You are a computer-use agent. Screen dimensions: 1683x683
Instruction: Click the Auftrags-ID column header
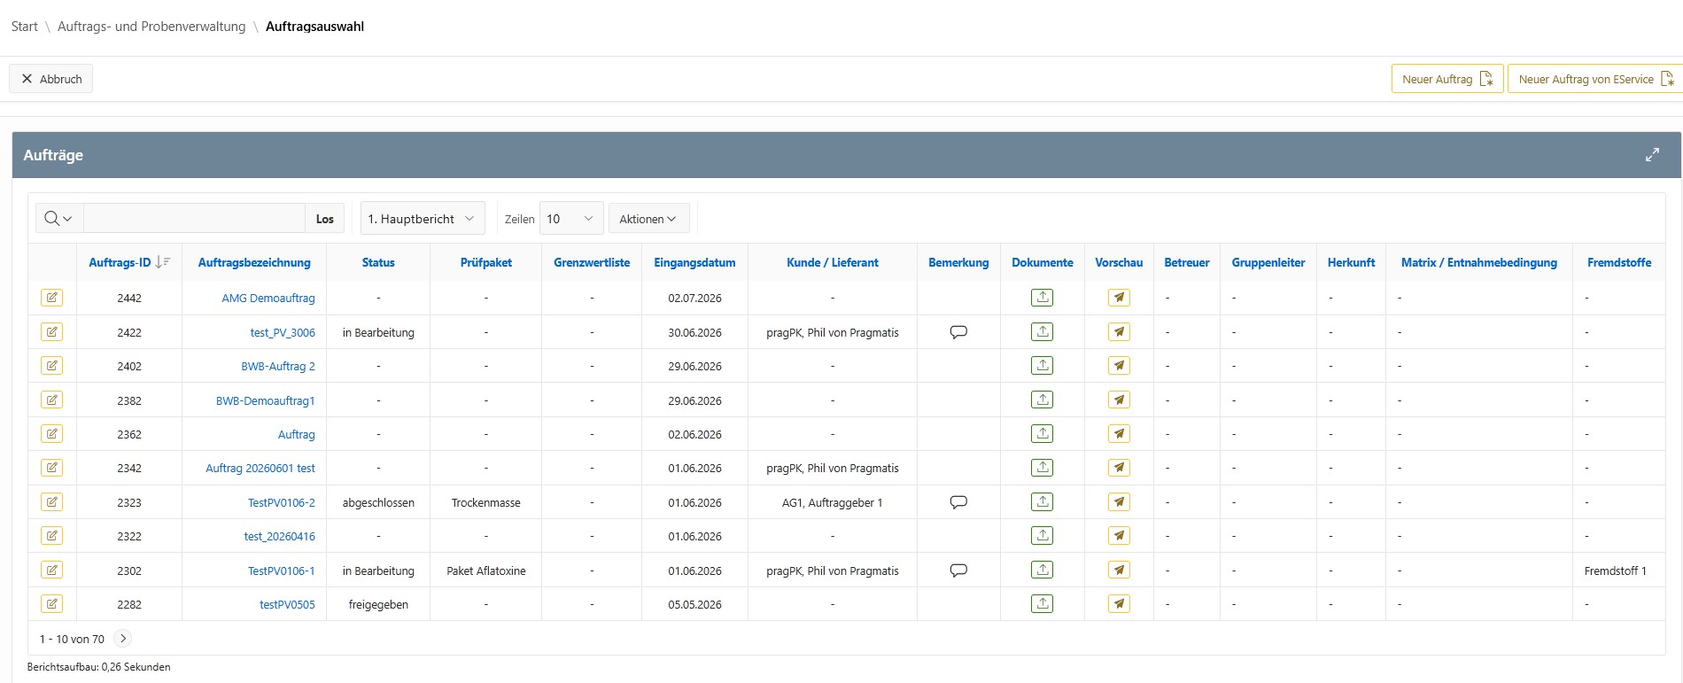pyautogui.click(x=120, y=262)
